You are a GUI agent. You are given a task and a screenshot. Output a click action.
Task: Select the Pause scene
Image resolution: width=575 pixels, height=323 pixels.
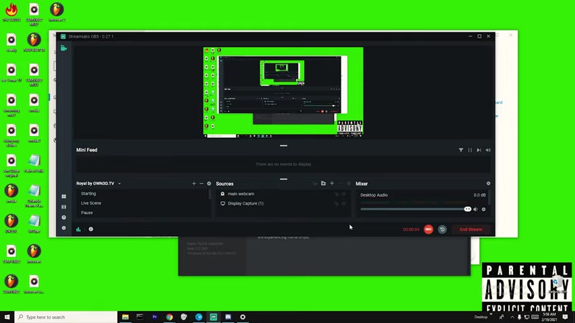pos(87,213)
